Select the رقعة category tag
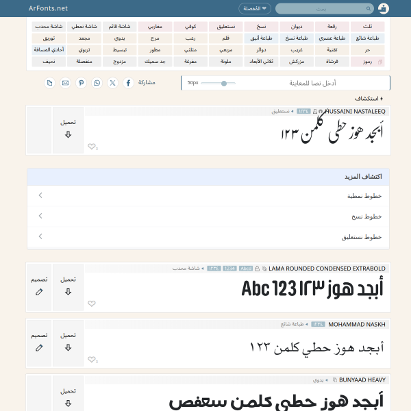The image size is (411, 411). [332, 27]
